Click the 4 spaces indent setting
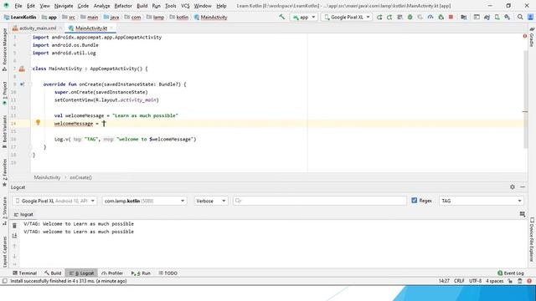This screenshot has width=536, height=301. tap(495, 281)
